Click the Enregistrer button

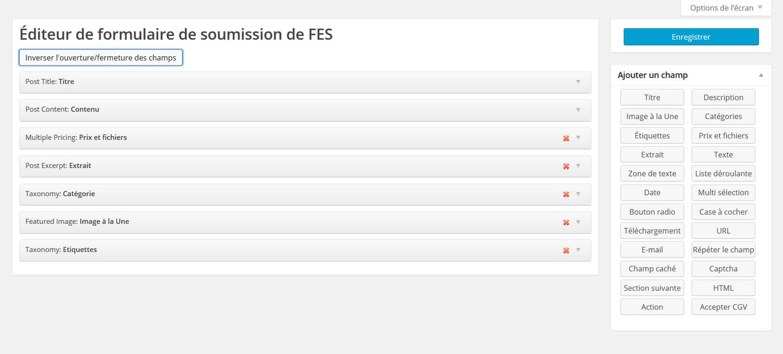[691, 37]
